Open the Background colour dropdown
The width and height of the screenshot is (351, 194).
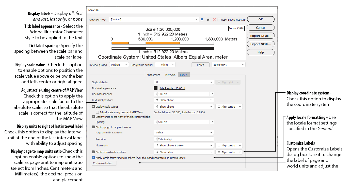point(165,65)
